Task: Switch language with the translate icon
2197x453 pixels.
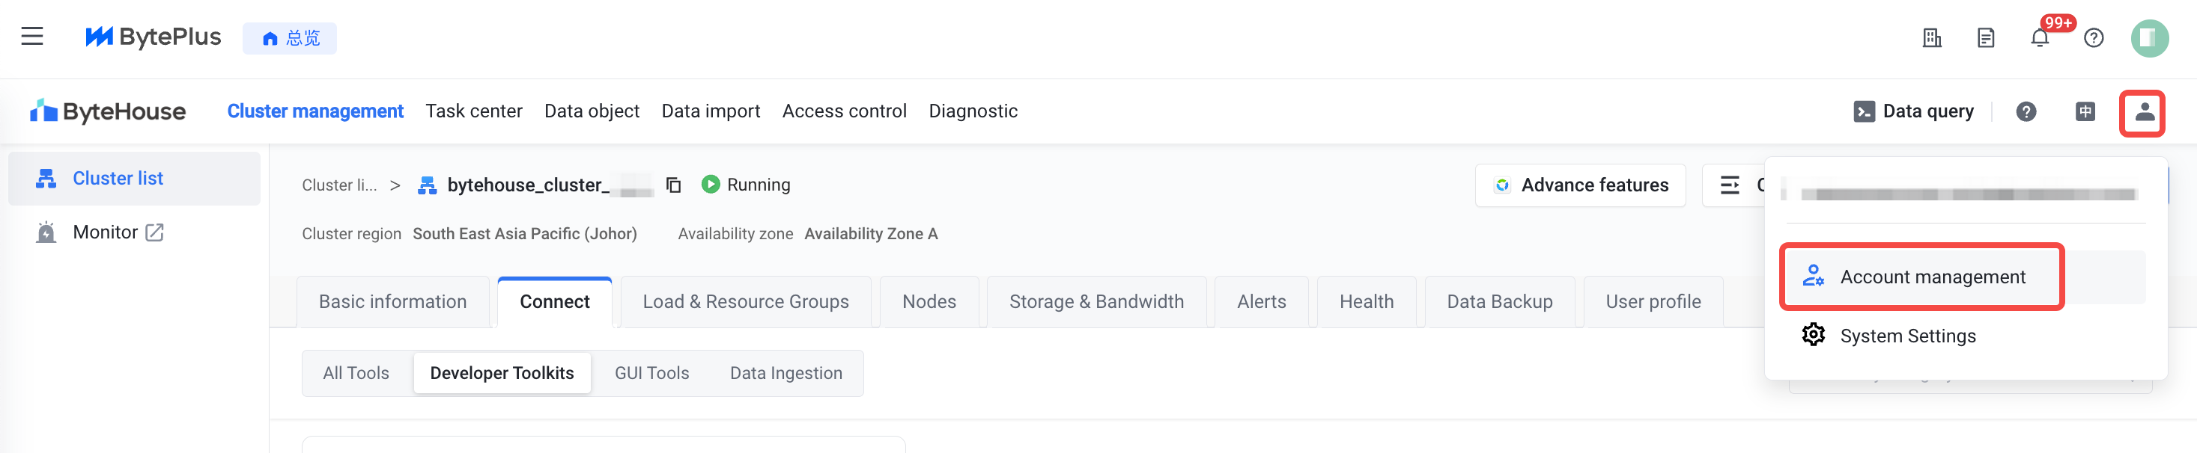Action: tap(2085, 111)
